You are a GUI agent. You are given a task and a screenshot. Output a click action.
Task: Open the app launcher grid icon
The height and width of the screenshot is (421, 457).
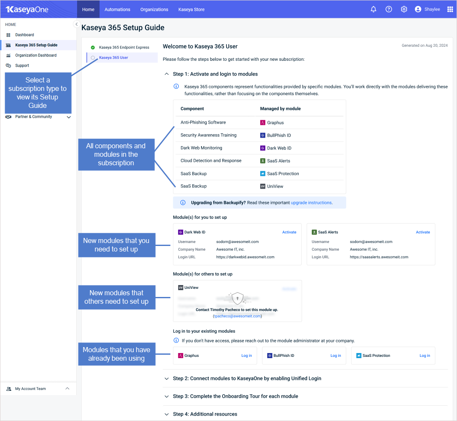(450, 9)
